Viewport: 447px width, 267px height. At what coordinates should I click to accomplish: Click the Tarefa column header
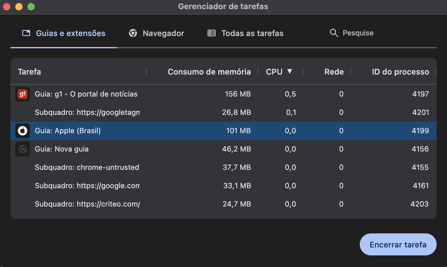tap(30, 72)
